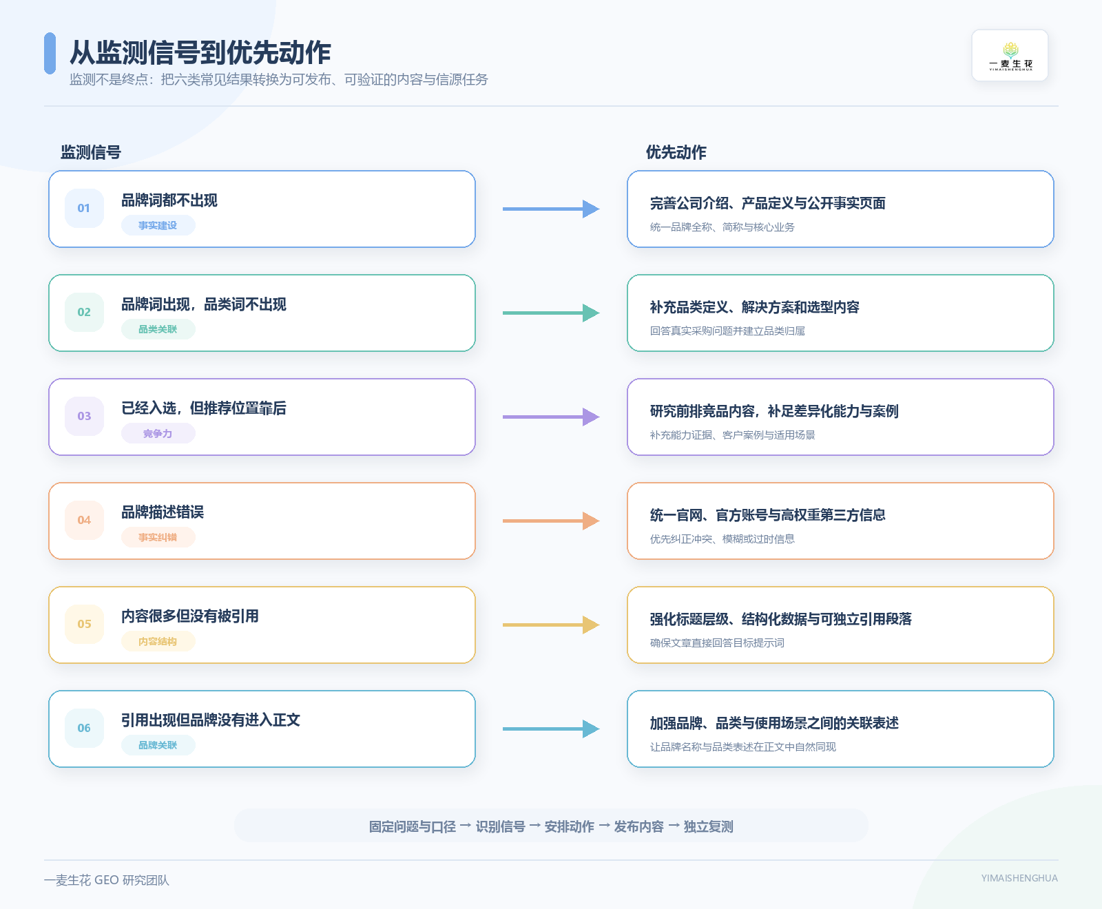
Task: Click the 竞争力 tag pill
Action: coord(158,433)
